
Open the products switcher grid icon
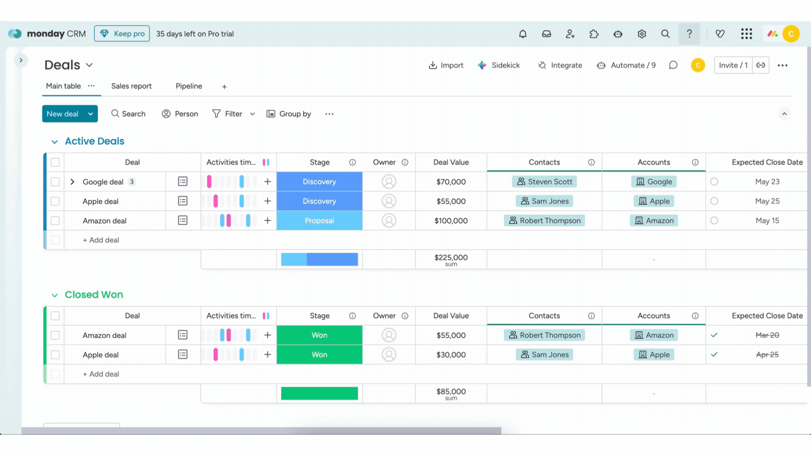746,34
